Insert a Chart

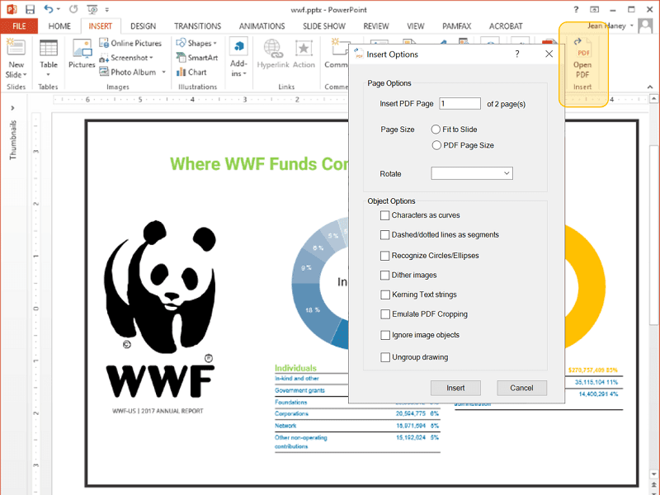coord(191,72)
